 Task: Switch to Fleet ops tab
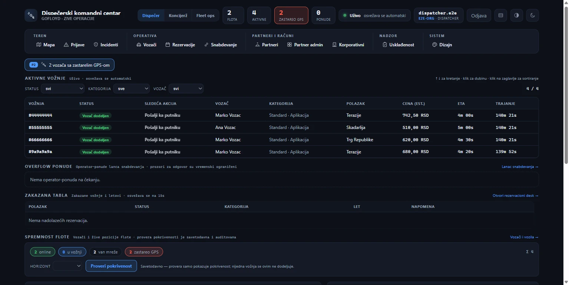click(x=205, y=16)
